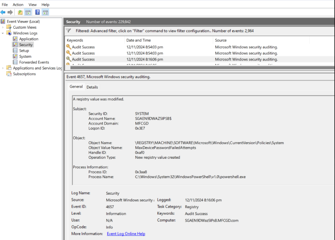This screenshot has height=240, width=335.
Task: Click the grey Forward arrow in toolbar
Action: 10,12
